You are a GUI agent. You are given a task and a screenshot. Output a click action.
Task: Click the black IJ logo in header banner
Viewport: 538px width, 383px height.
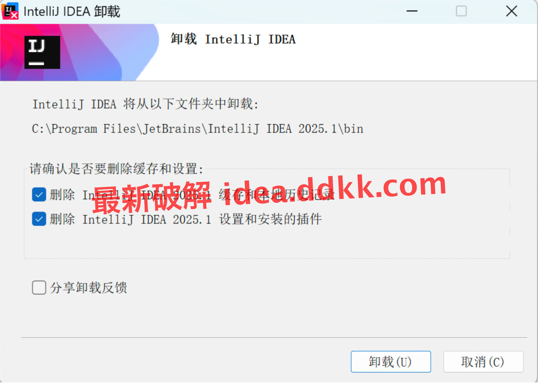pyautogui.click(x=42, y=52)
